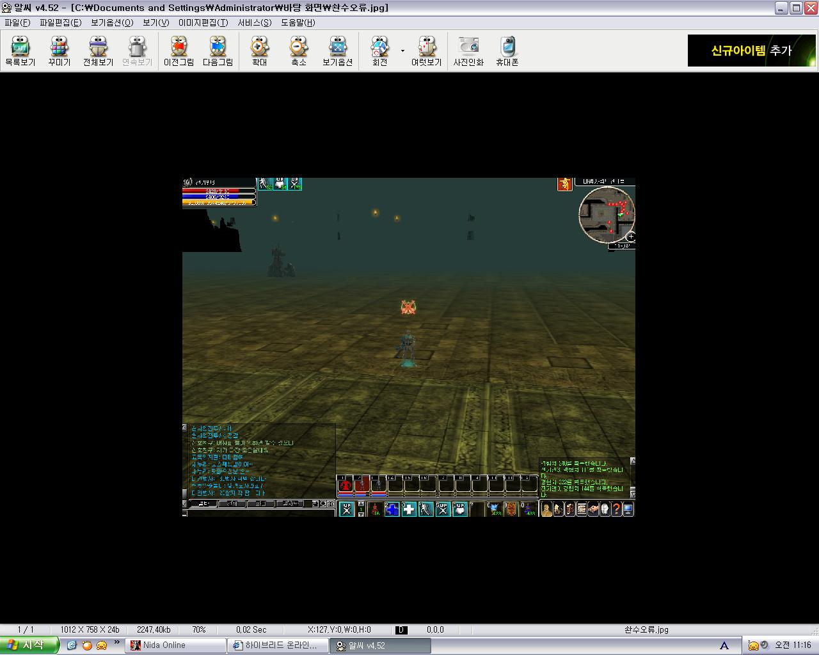The image size is (819, 655).
Task: Zoom in using the 확대 icon
Action: pos(259,51)
